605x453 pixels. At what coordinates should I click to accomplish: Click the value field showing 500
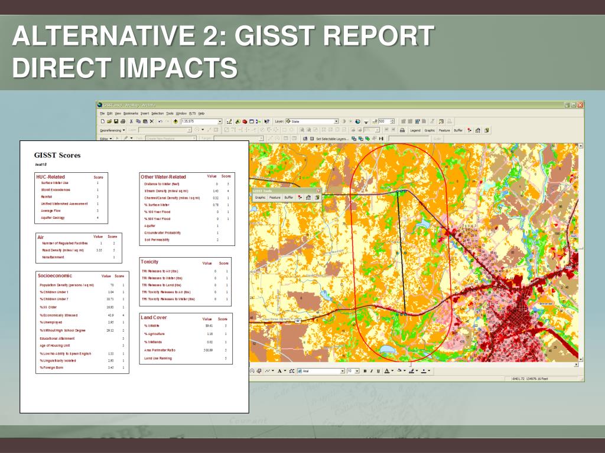(x=383, y=122)
